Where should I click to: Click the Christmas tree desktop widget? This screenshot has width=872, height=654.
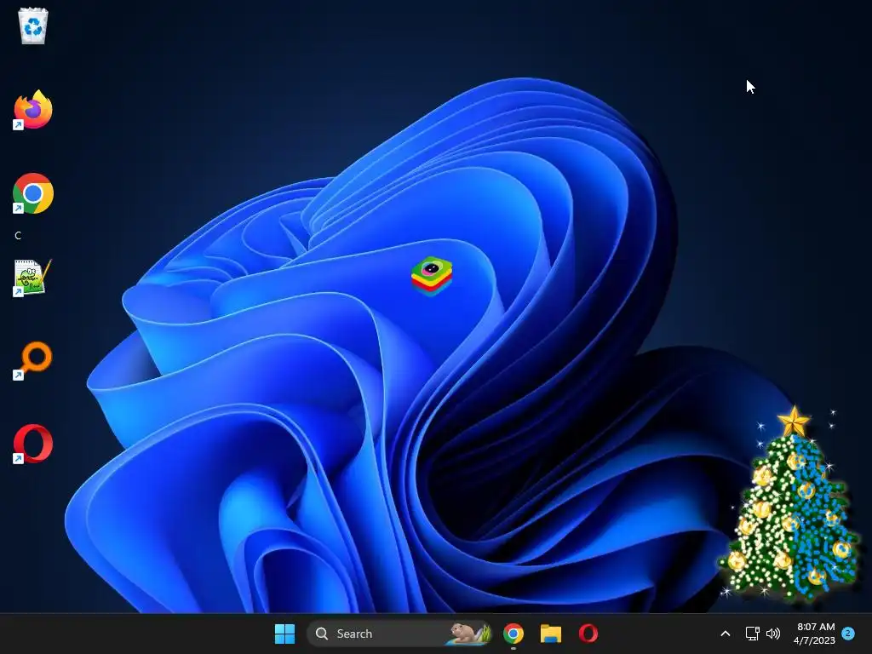[x=790, y=505]
